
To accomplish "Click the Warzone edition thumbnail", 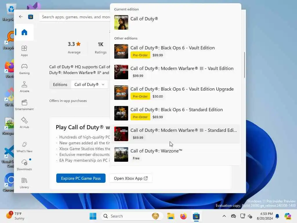I will (x=121, y=154).
